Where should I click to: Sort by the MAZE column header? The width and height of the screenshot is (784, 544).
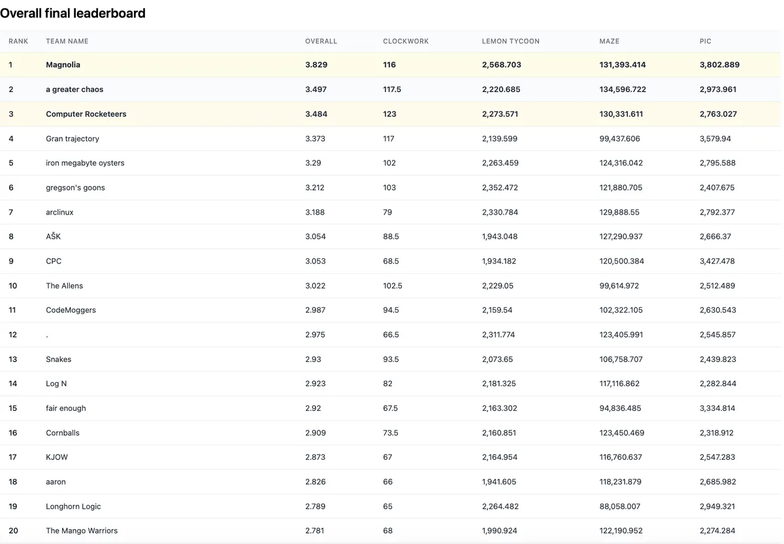point(609,40)
